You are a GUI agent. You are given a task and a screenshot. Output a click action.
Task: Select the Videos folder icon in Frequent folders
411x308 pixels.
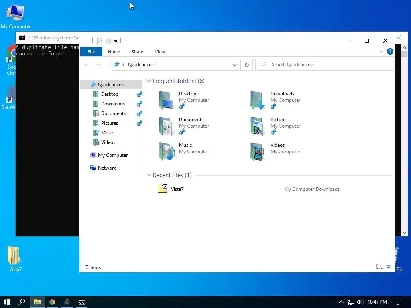(258, 152)
